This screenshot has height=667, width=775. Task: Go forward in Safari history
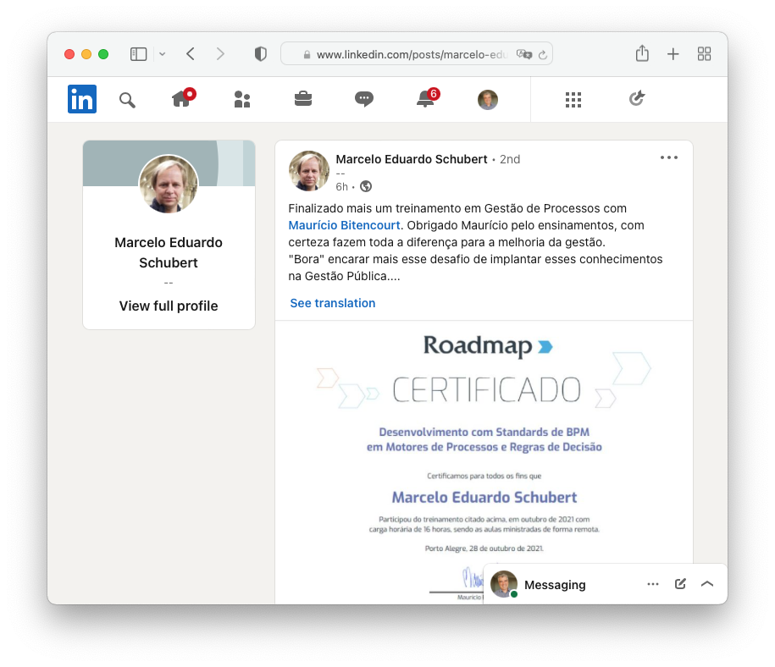(220, 54)
